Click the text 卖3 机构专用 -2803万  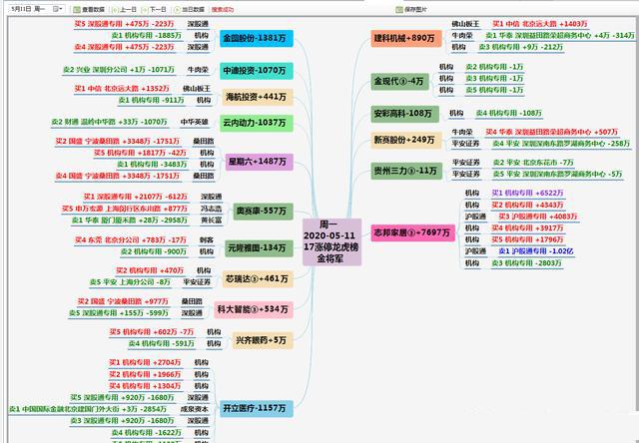(527, 263)
